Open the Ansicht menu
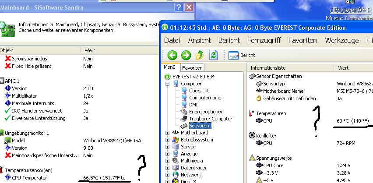Screen dimensions: 373x183 [x=199, y=40]
